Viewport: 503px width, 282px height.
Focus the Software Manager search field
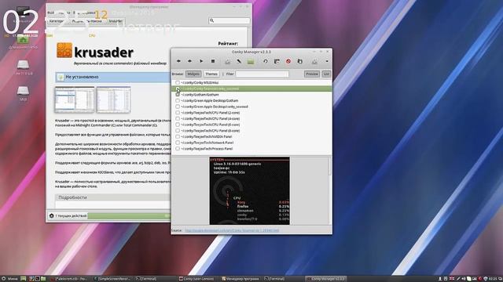pyautogui.click(x=229, y=20)
